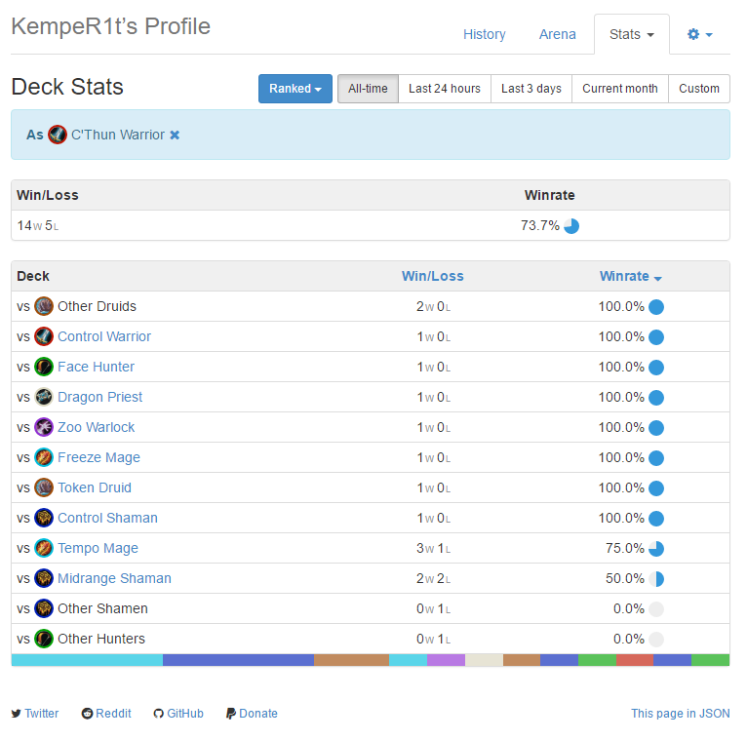Click the Control Warrior 100% pie icon
Image resolution: width=747 pixels, height=740 pixels.
point(656,337)
